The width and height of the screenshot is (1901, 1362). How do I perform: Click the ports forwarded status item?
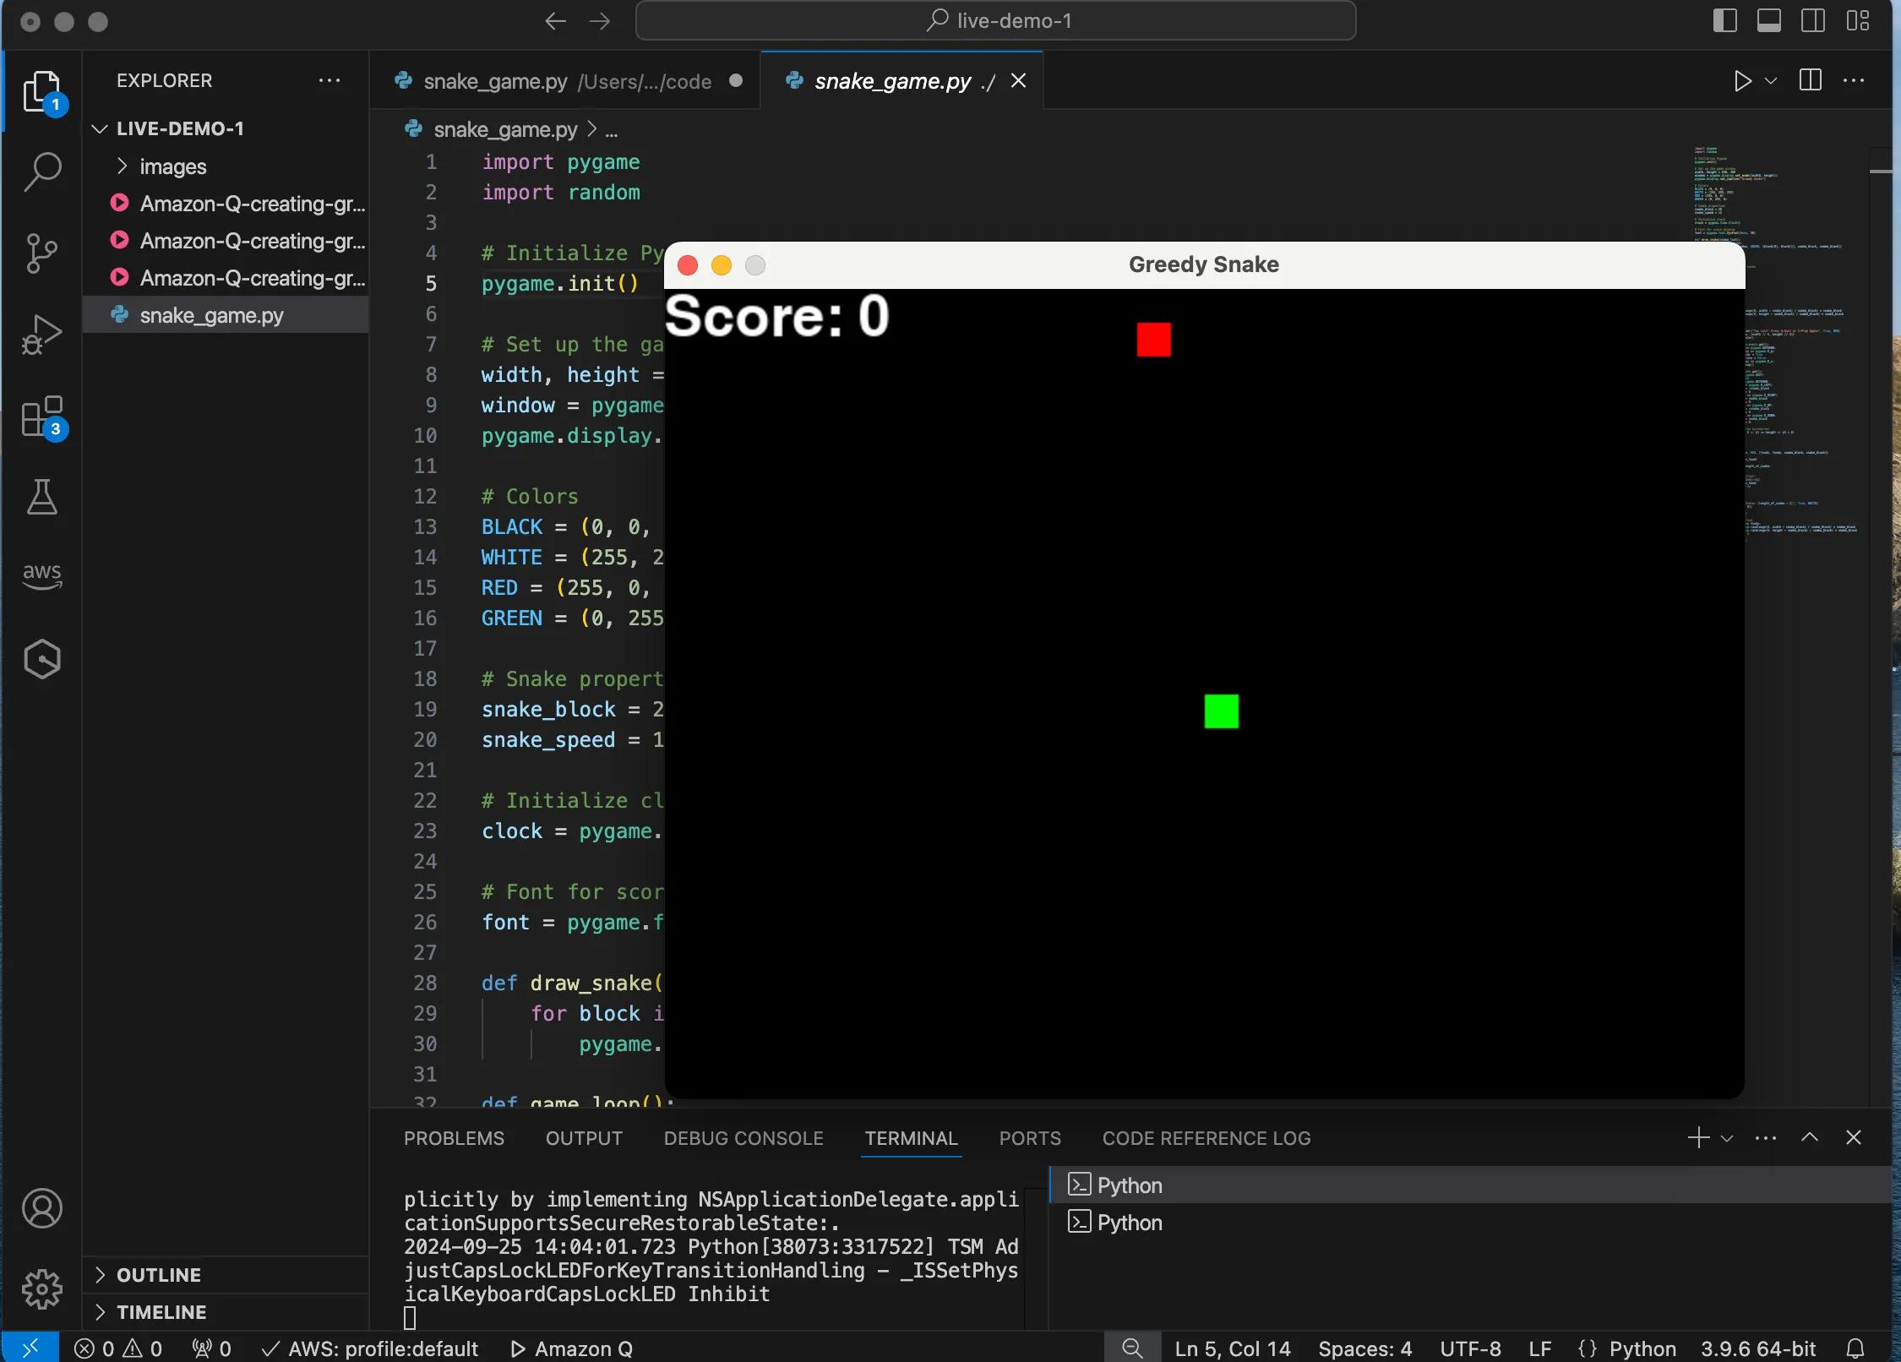(x=211, y=1348)
